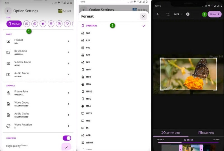Switch to the Equal Parts tab

click(x=206, y=133)
